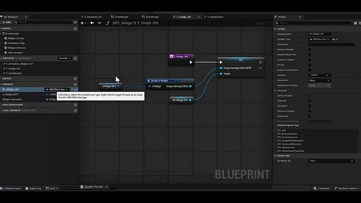Toggle the Transient checkbox

[310, 101]
